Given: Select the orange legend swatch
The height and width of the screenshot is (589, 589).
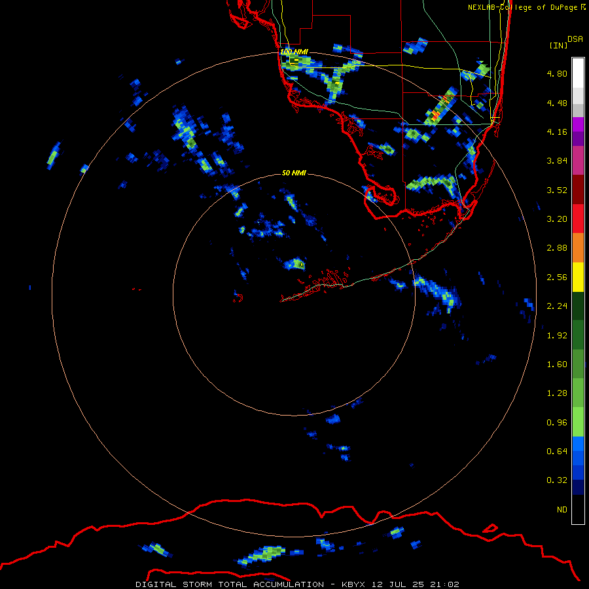Looking at the screenshot, I should [x=578, y=248].
